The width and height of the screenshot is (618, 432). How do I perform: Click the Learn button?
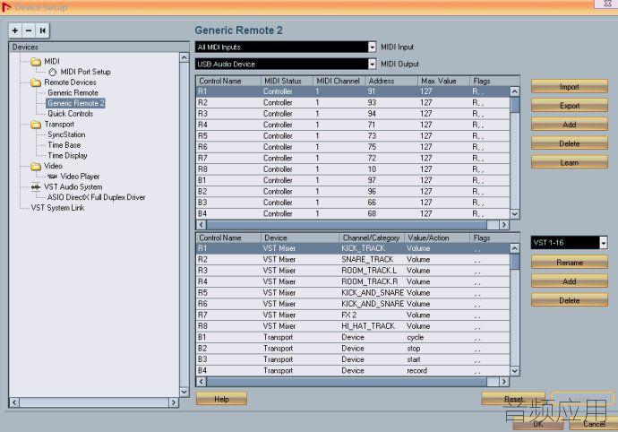[569, 162]
